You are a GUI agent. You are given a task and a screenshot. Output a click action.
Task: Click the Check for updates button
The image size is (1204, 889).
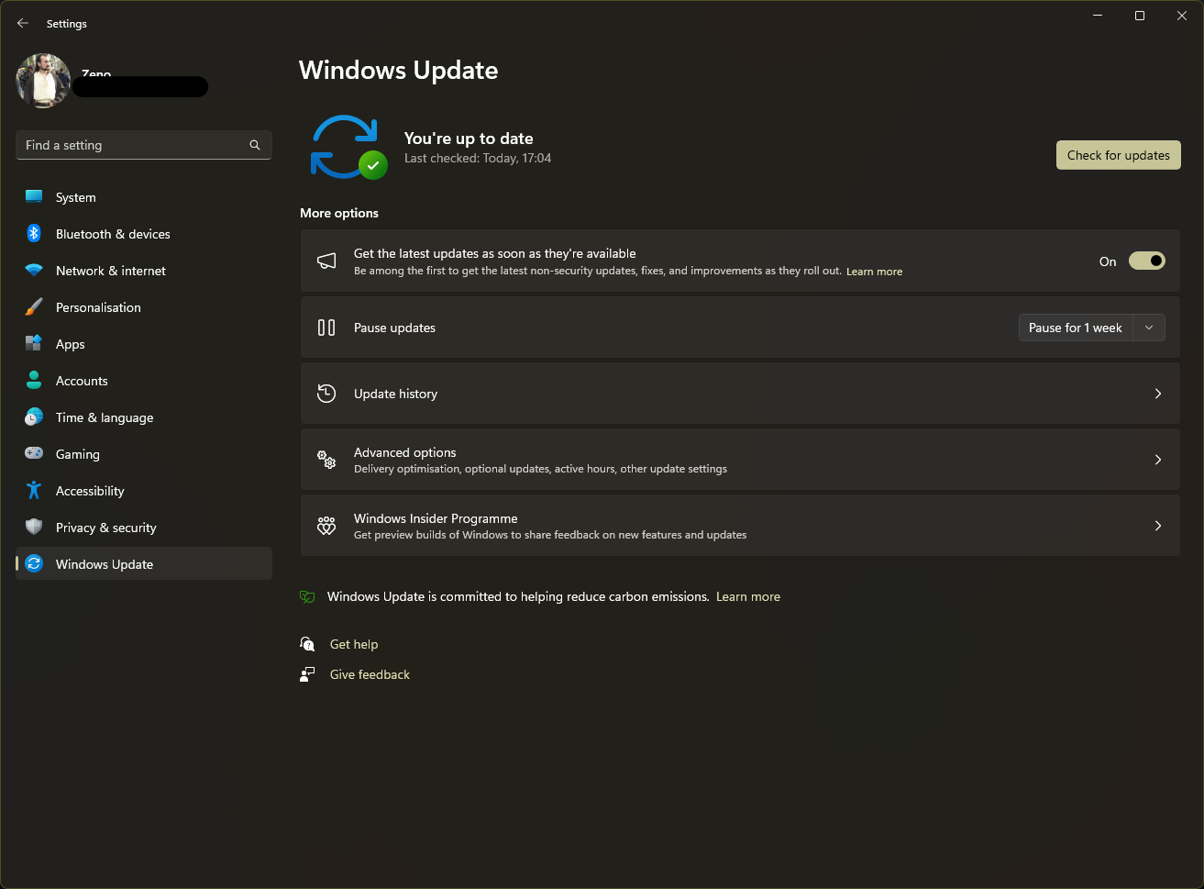coord(1118,155)
